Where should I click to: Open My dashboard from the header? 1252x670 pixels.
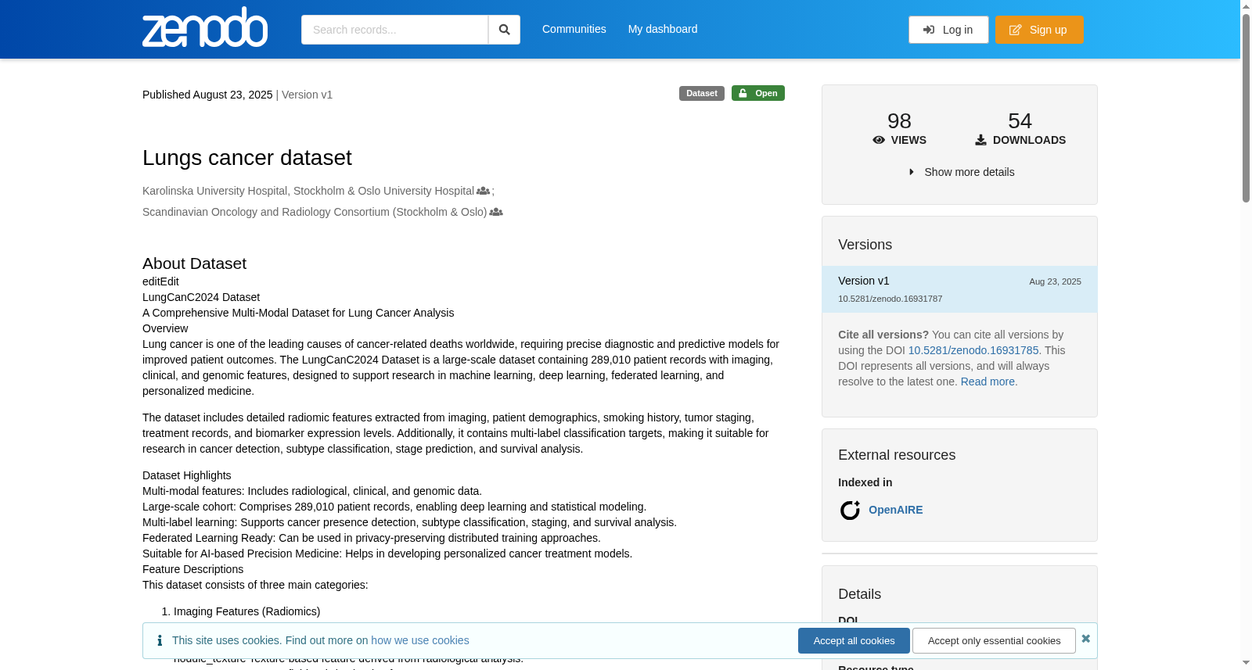click(x=663, y=29)
